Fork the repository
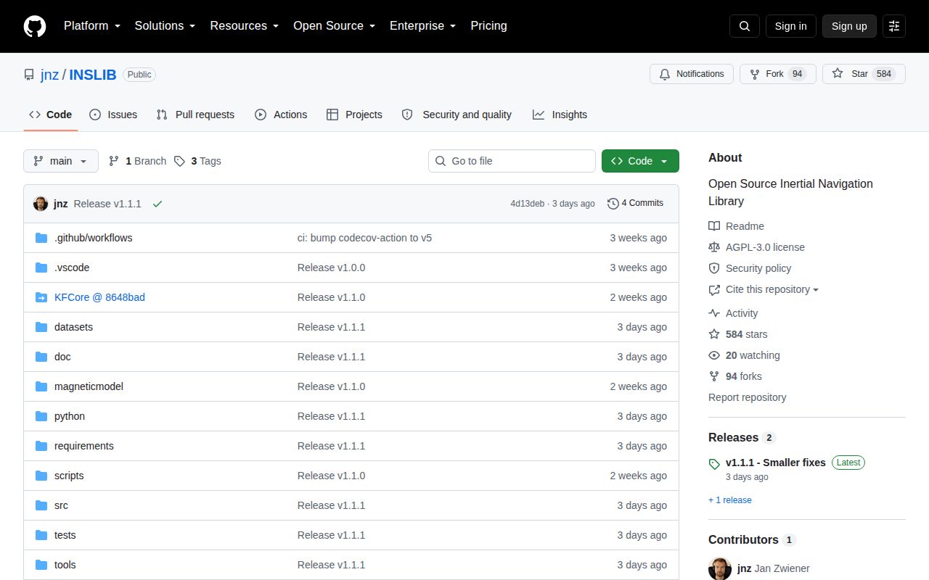This screenshot has width=929, height=580. (x=778, y=74)
